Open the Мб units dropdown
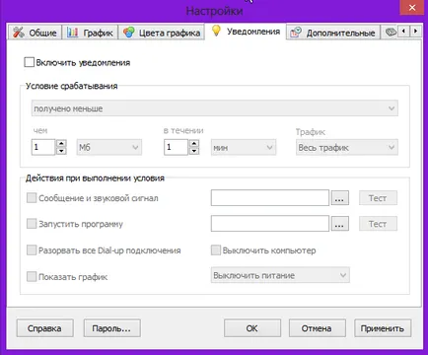 [x=109, y=147]
